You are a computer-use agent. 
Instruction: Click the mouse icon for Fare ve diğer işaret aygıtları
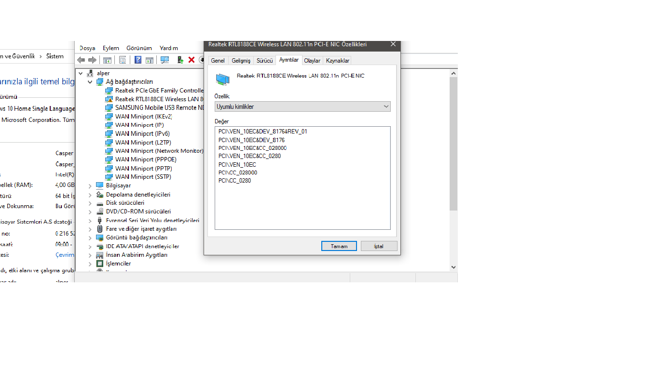point(100,229)
